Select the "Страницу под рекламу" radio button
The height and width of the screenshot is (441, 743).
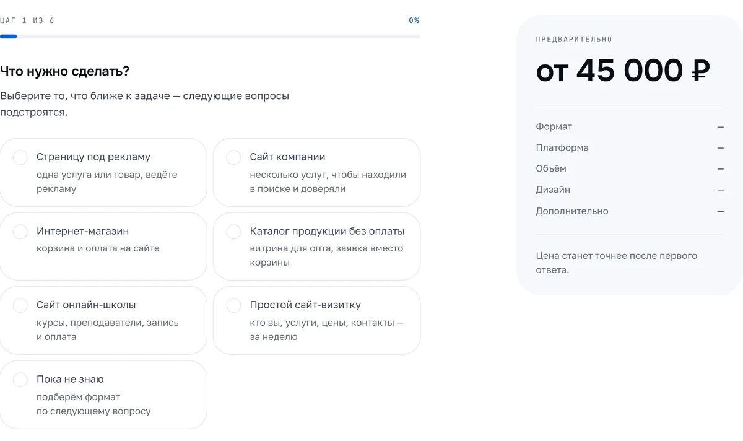coord(20,157)
